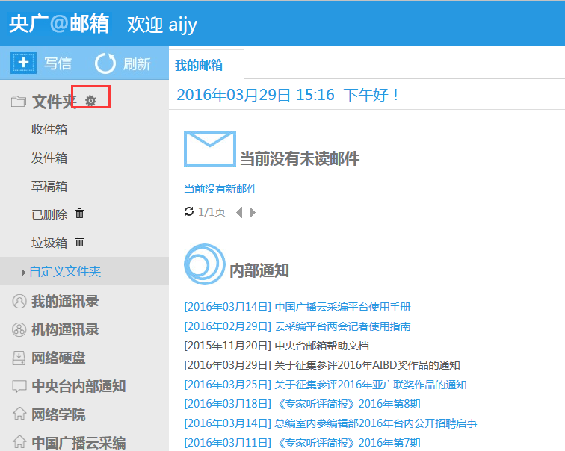Screen dimensions: 565x451
Task: Open 网络学院 section
Action: pyautogui.click(x=58, y=414)
